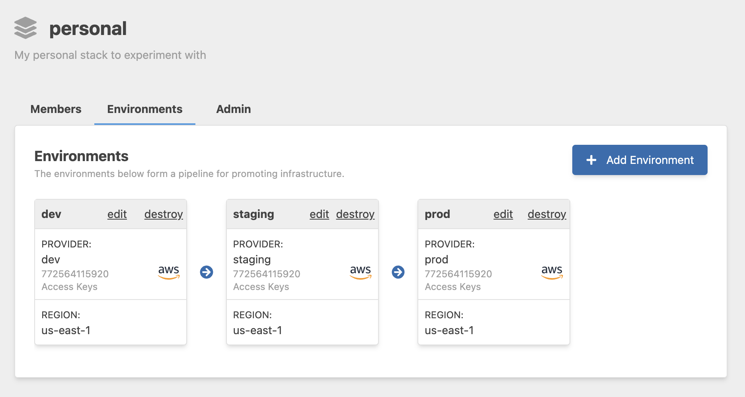Select the AWS logo in the prod environment
This screenshot has height=397, width=745.
click(x=552, y=272)
